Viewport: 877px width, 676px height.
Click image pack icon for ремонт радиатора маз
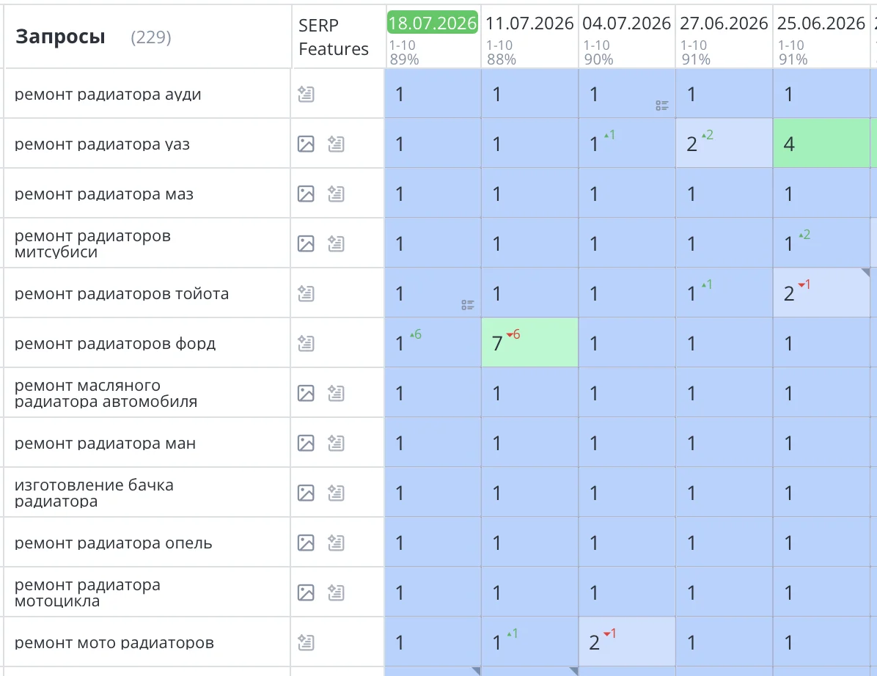[x=306, y=194]
